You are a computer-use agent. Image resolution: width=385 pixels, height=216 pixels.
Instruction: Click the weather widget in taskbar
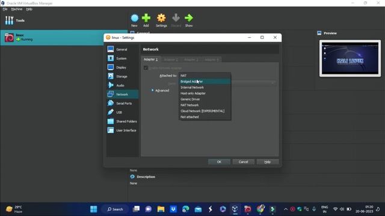tap(14, 209)
